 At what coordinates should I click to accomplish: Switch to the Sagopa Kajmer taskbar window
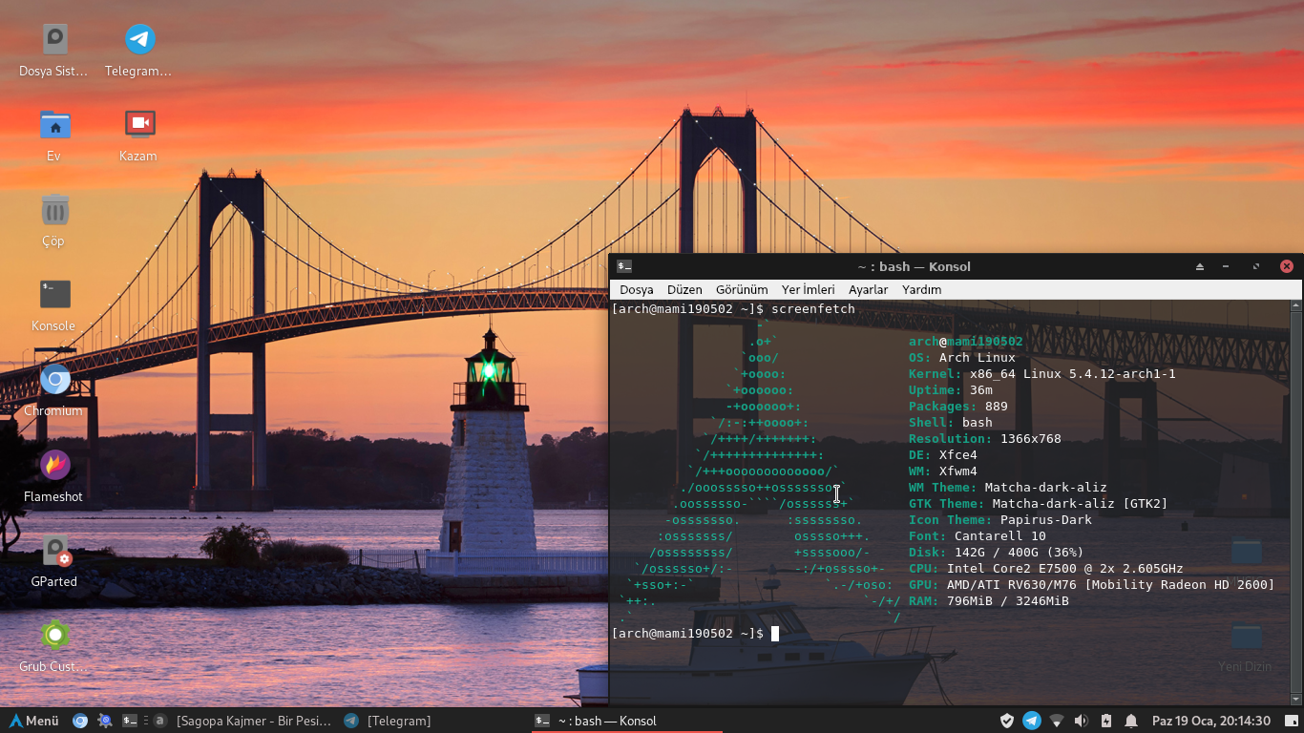[243, 721]
